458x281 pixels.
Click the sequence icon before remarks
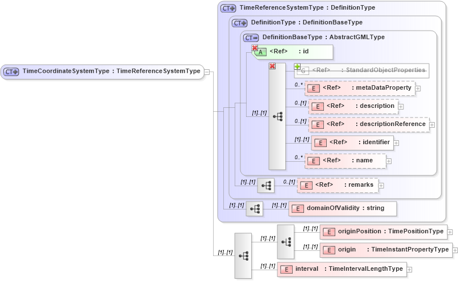pos(266,186)
